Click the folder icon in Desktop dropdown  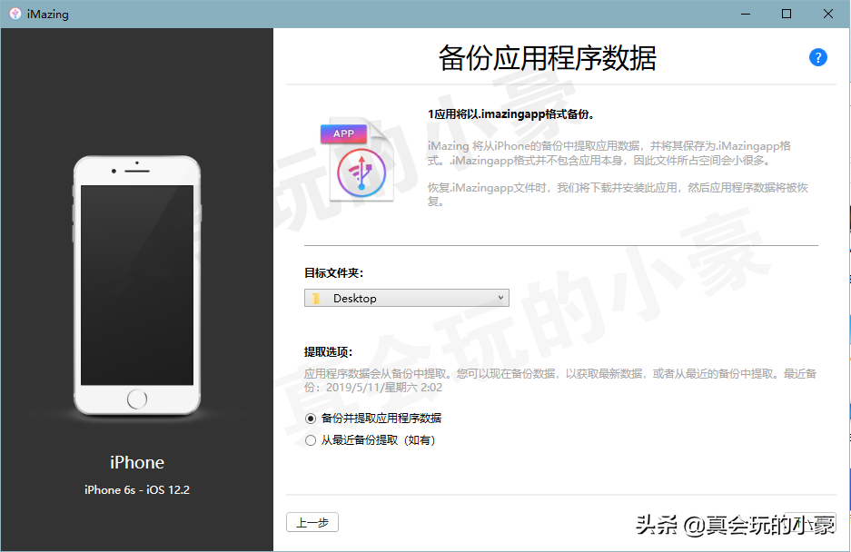[x=316, y=298]
